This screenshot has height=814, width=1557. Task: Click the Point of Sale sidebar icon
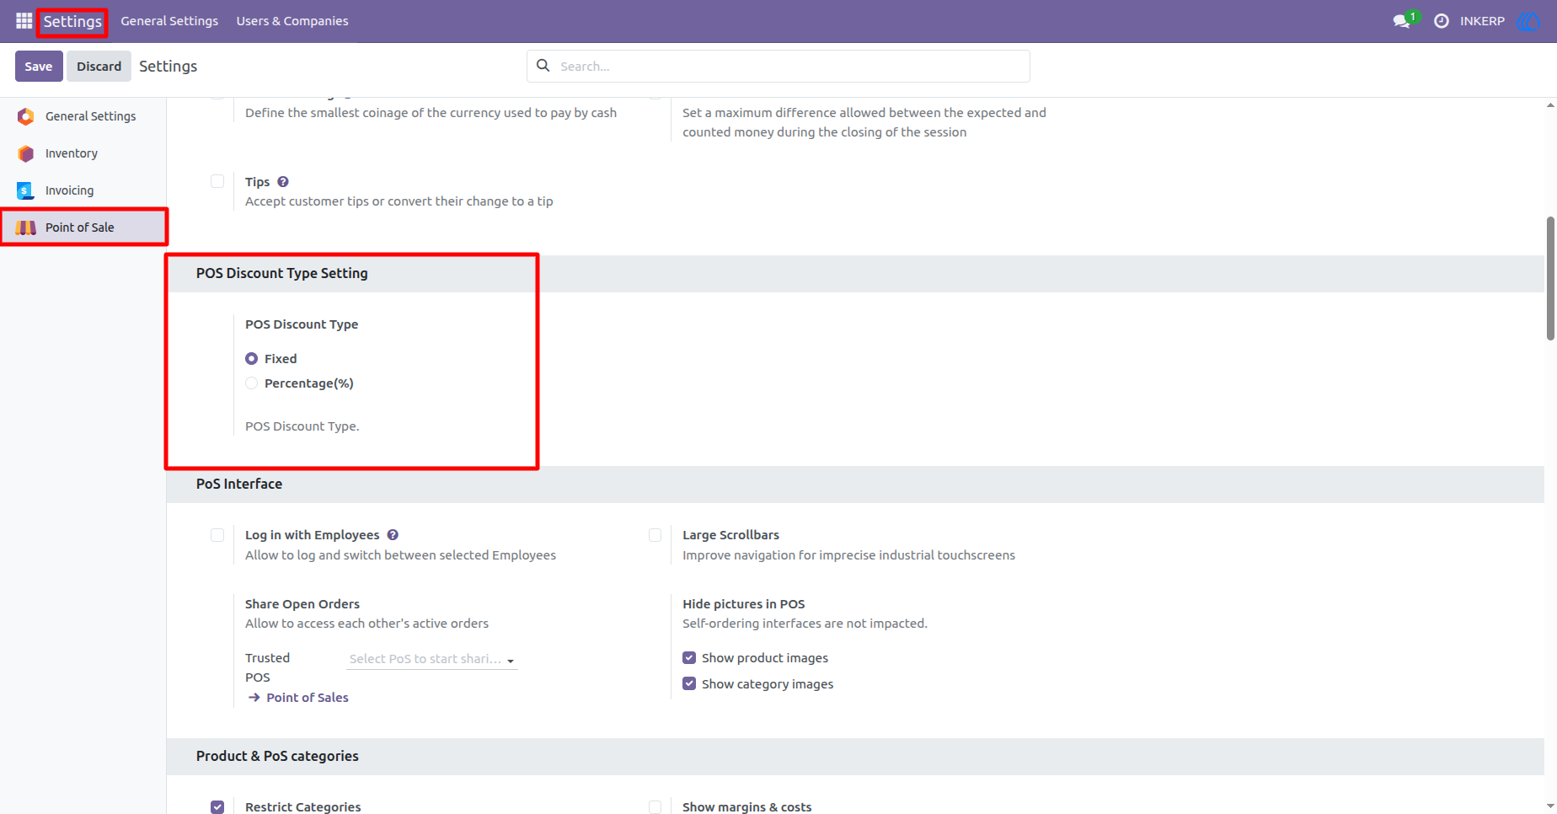click(26, 228)
